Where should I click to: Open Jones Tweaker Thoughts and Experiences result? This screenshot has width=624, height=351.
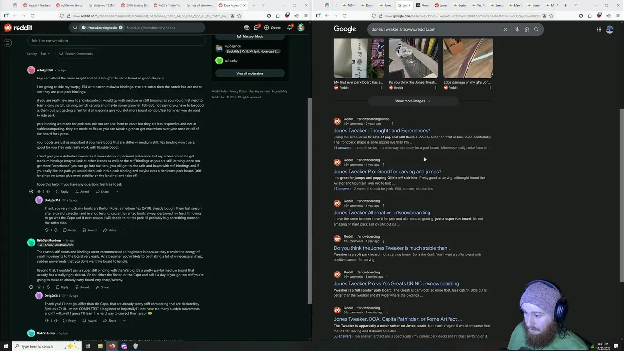pos(382,131)
